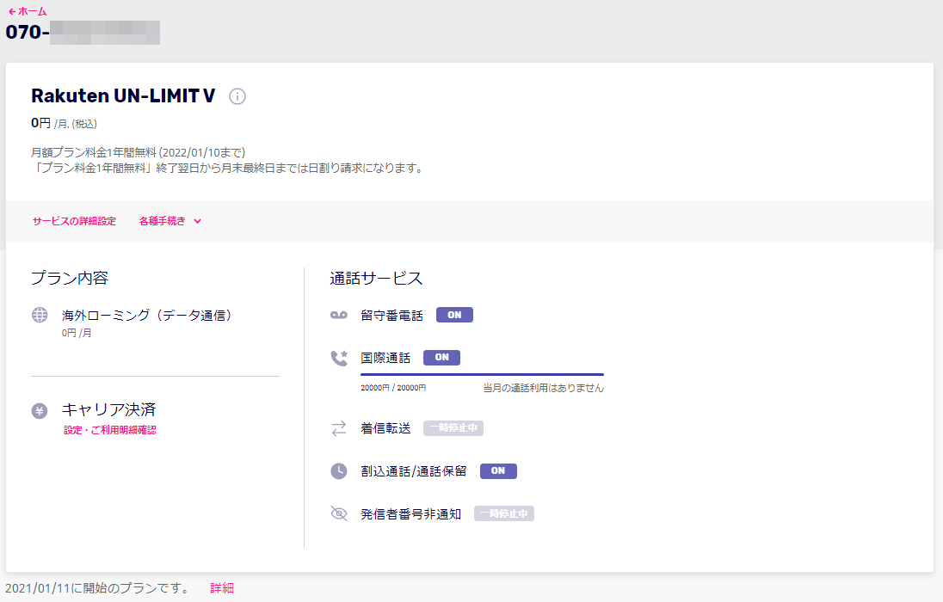This screenshot has height=602, width=943.
Task: Select the Rakuten UN-LIMIT V plan title
Action: click(x=123, y=95)
